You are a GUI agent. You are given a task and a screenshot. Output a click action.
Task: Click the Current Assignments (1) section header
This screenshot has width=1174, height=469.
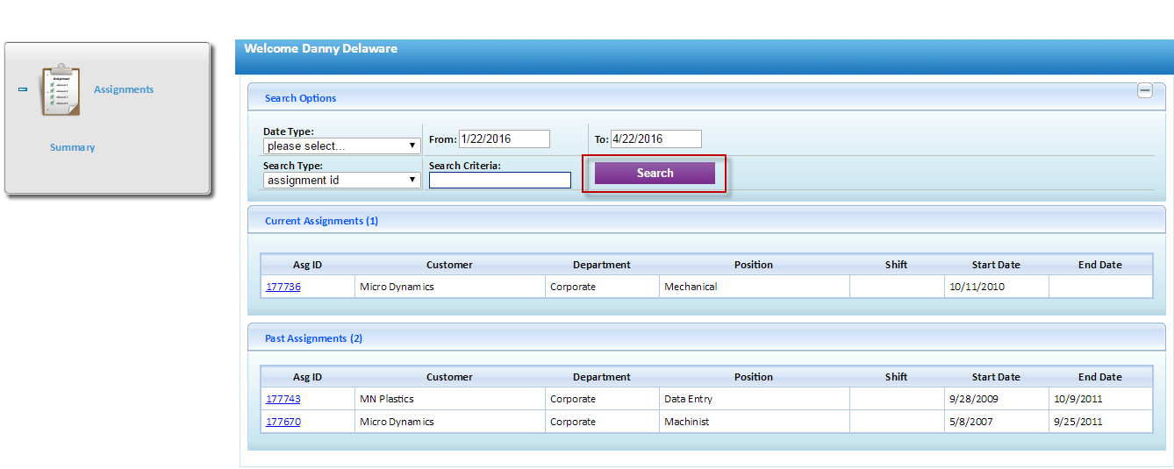point(321,221)
